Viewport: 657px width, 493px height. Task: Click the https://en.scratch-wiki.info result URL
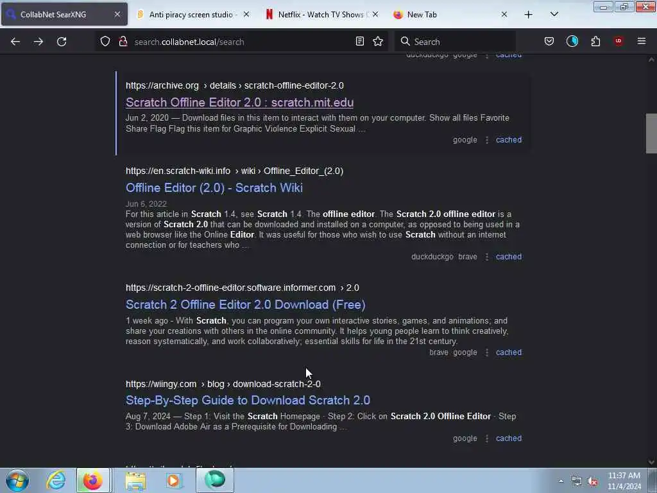coord(234,171)
